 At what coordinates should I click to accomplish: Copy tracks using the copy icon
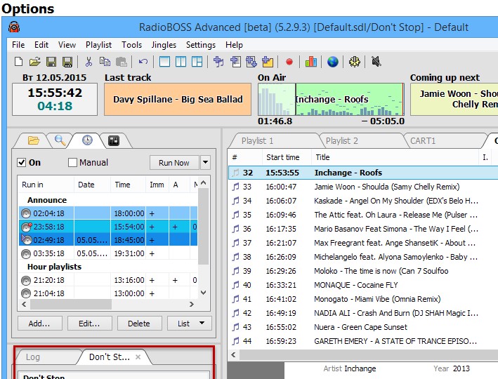[105, 62]
